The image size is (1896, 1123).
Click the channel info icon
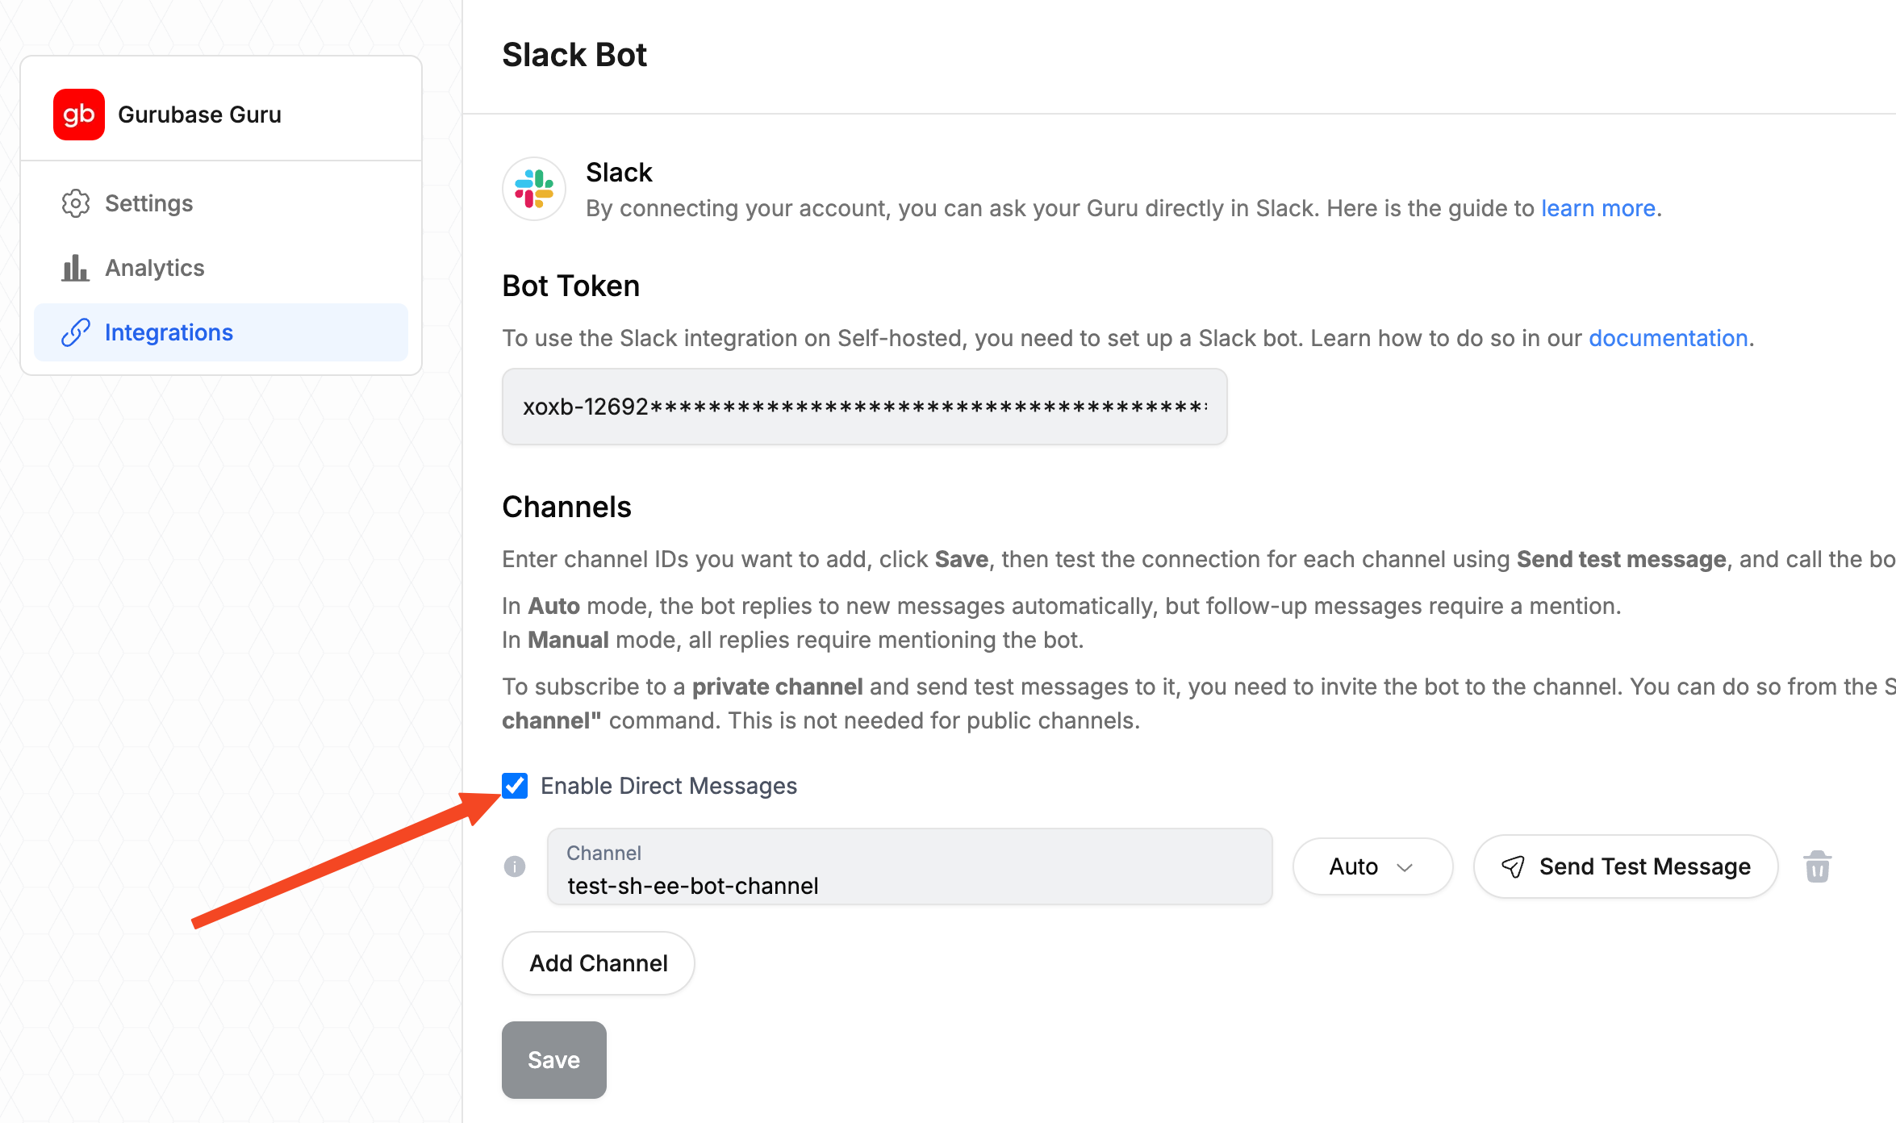pyautogui.click(x=515, y=866)
